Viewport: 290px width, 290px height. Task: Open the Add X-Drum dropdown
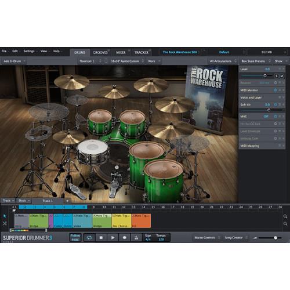pyautogui.click(x=14, y=61)
